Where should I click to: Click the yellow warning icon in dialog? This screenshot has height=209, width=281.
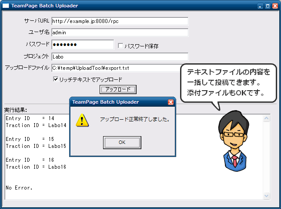[x=82, y=121]
